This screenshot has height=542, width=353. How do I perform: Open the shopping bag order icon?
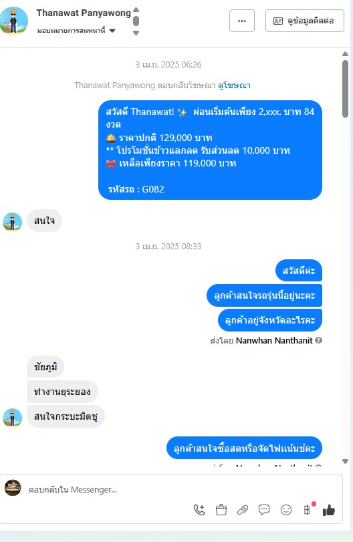tap(221, 510)
